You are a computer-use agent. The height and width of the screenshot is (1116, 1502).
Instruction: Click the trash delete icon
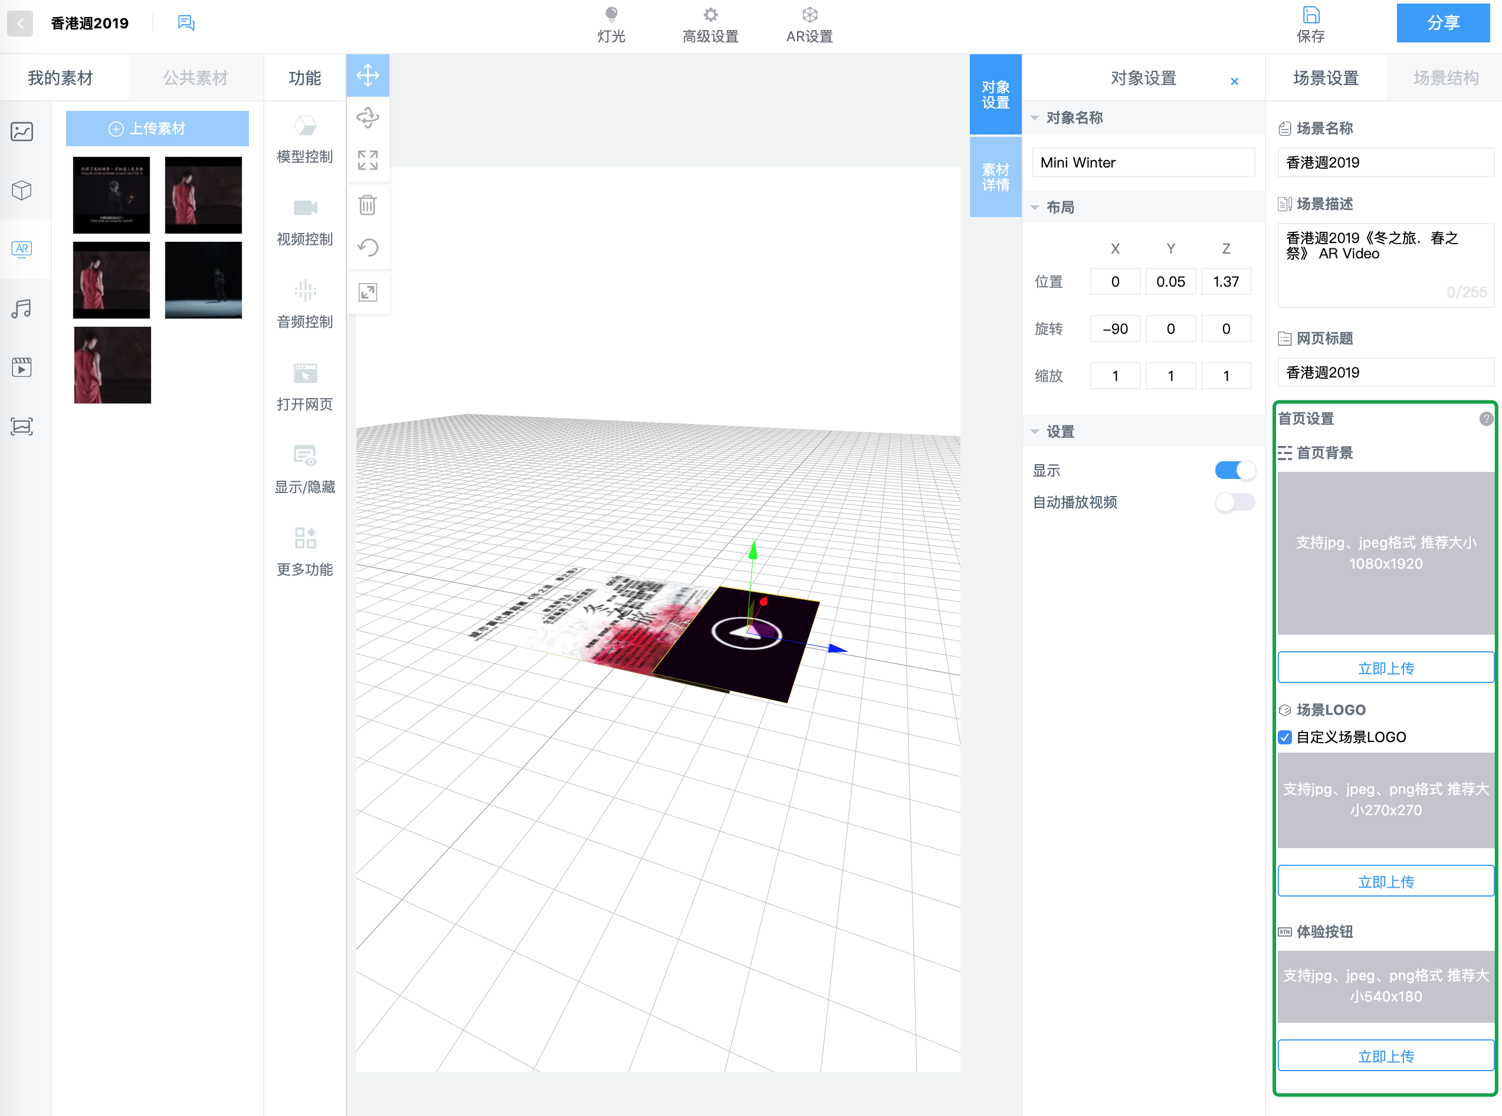tap(368, 205)
